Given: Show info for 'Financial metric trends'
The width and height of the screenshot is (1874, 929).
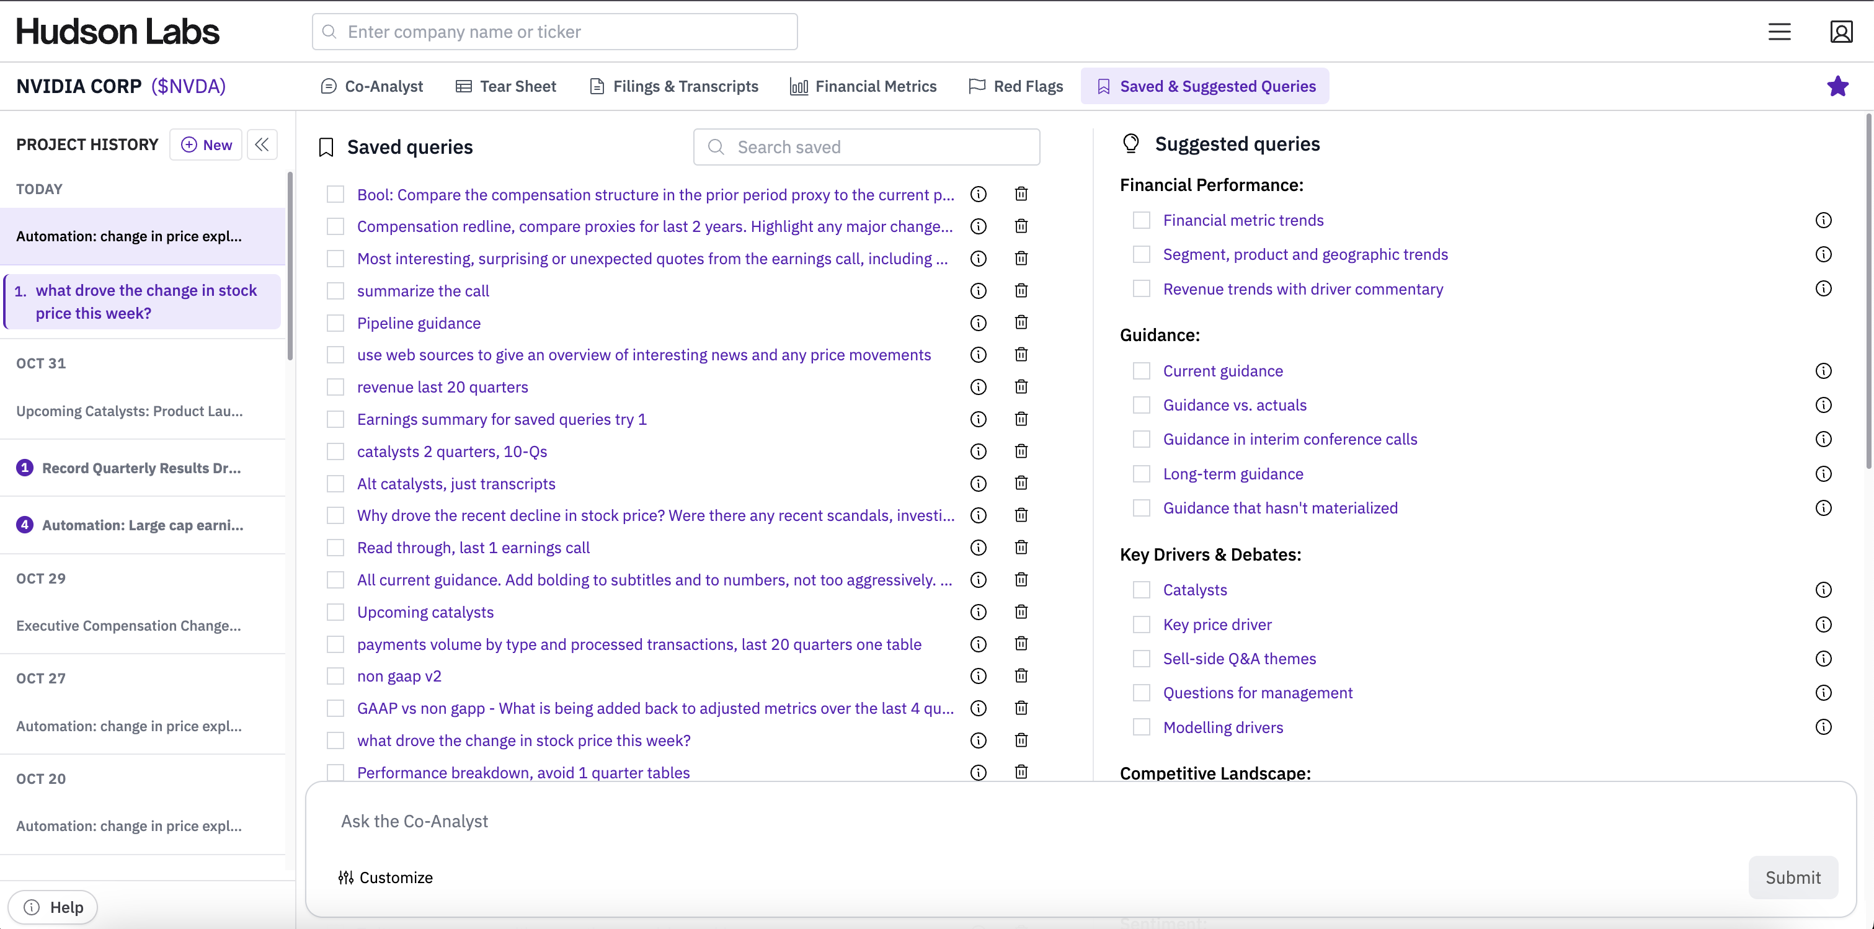Looking at the screenshot, I should [1823, 220].
